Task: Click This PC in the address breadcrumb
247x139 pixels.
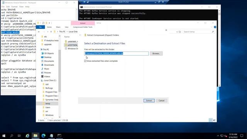Action: pos(62,32)
